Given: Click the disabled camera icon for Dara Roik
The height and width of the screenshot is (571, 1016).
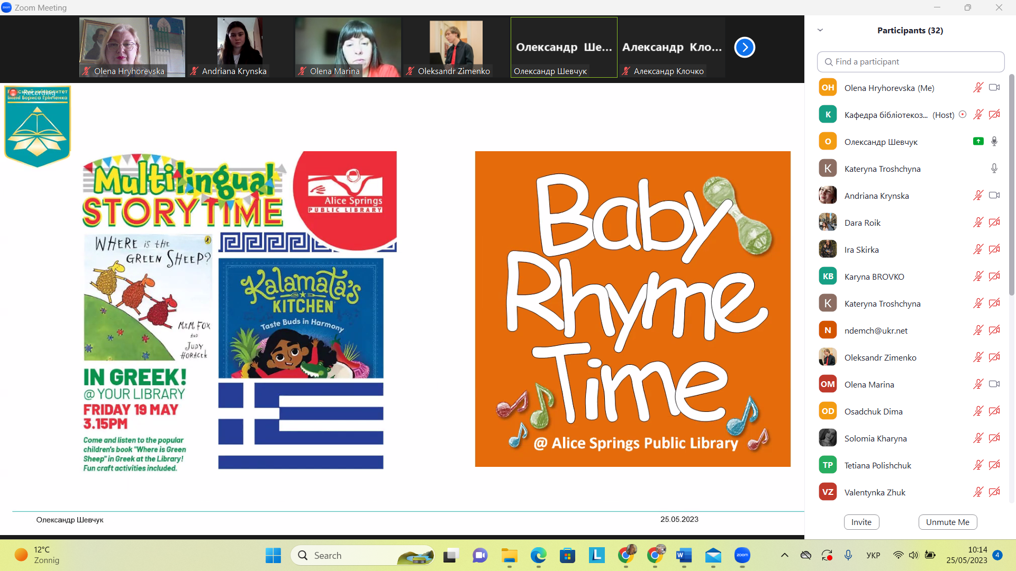Looking at the screenshot, I should coord(994,223).
